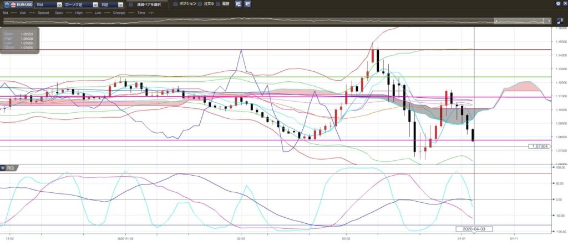Click the 1.07304 current price label

coord(539,146)
